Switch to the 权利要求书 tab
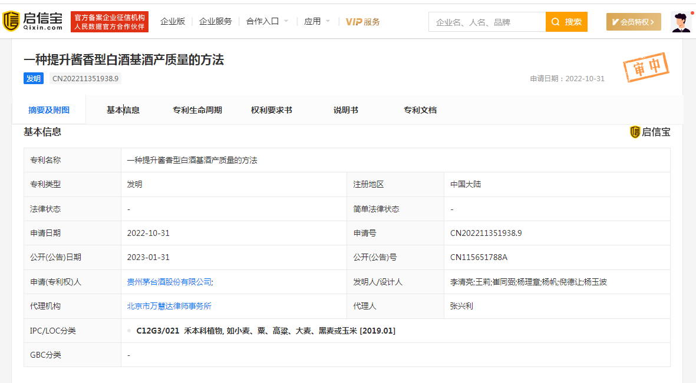The image size is (696, 383). coord(271,110)
